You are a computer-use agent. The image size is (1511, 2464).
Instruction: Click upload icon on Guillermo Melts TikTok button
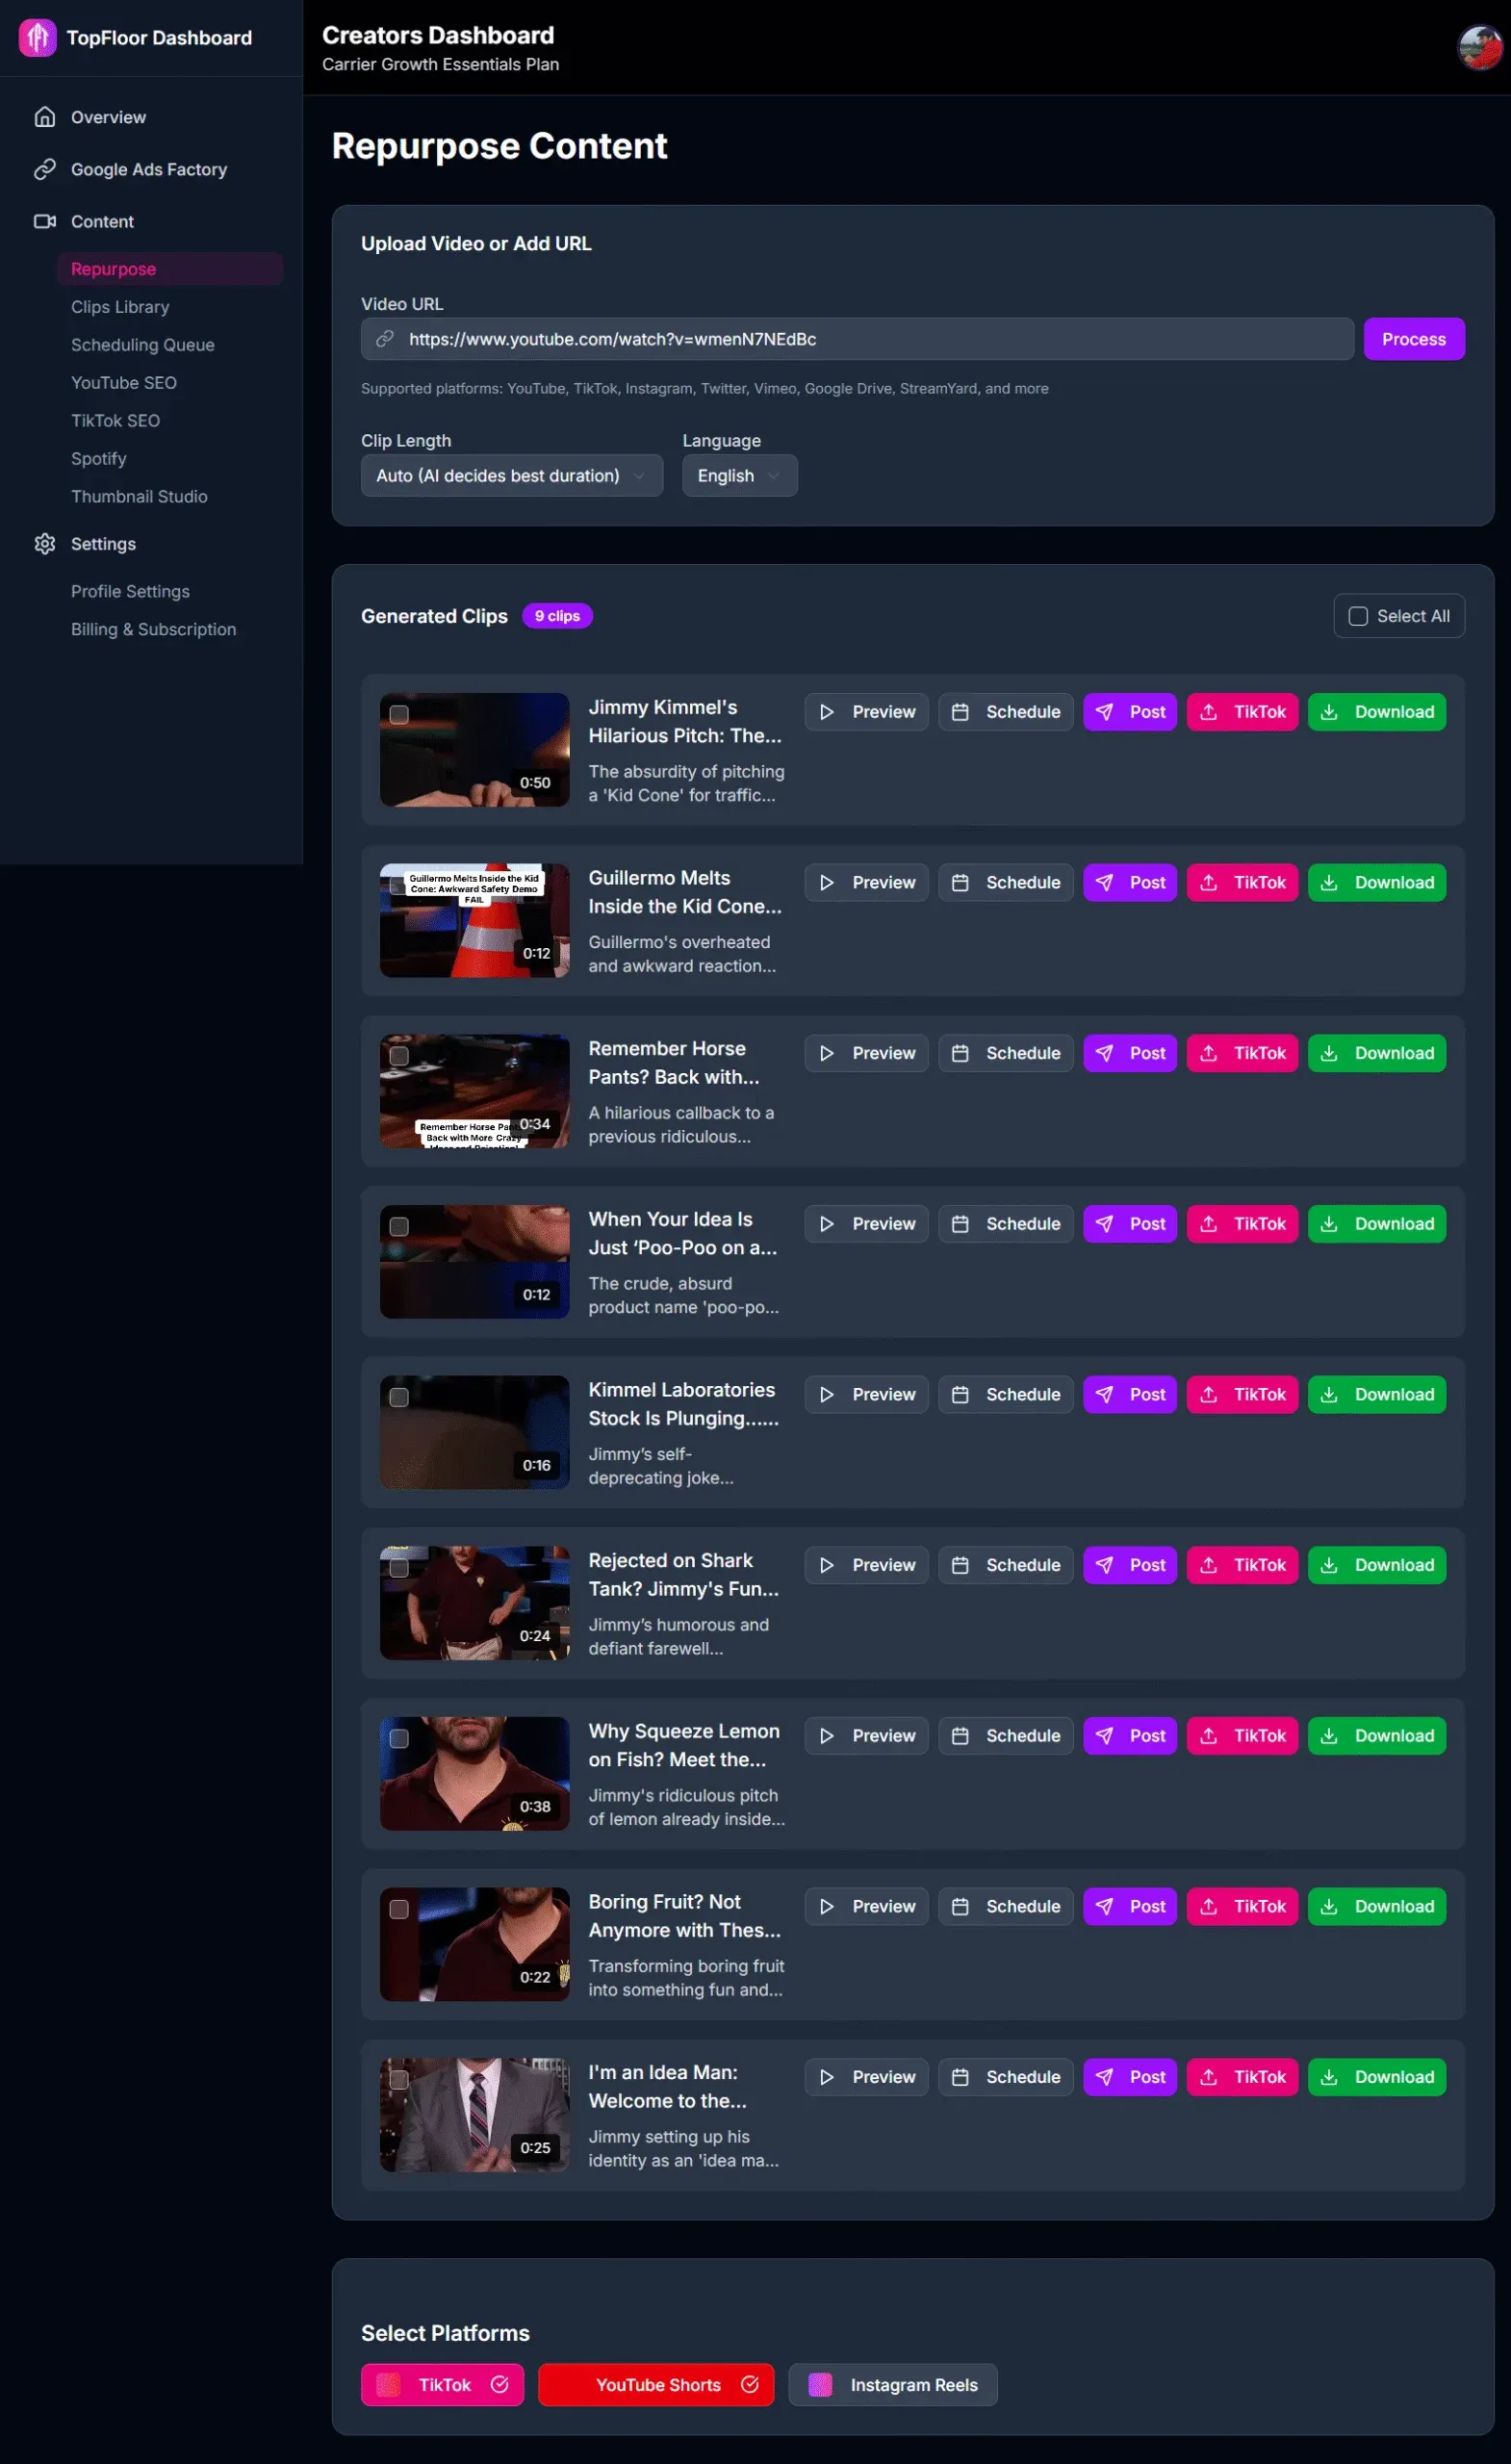(1208, 883)
